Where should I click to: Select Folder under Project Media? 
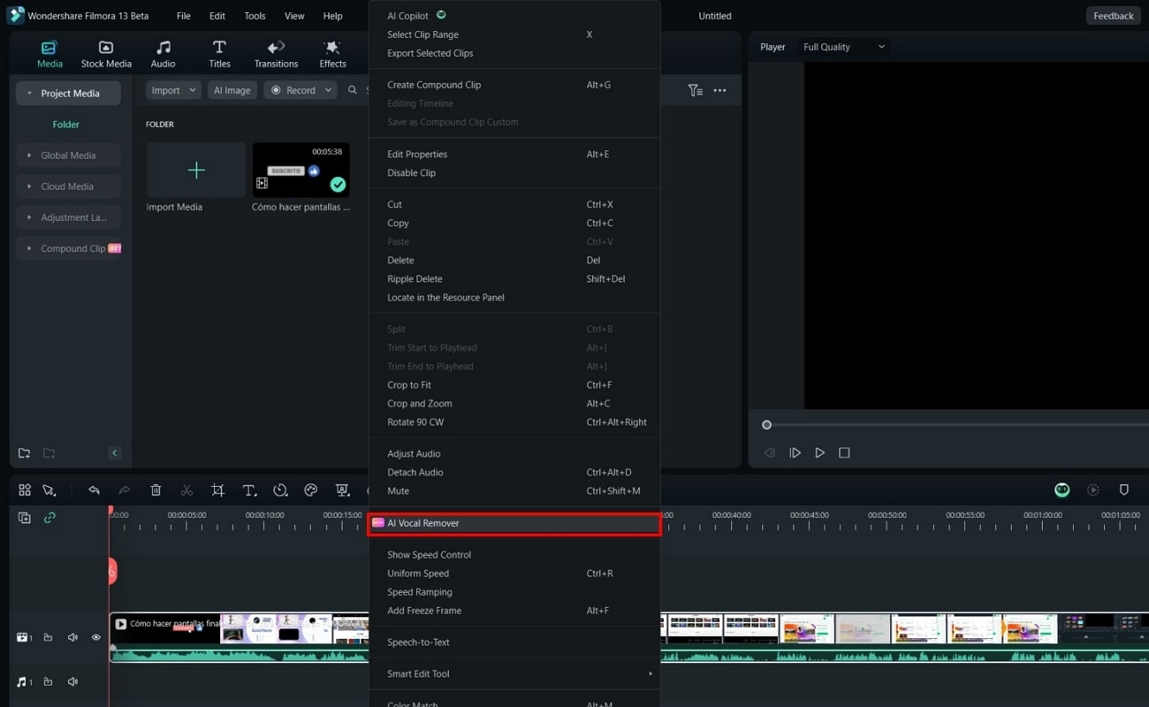click(x=66, y=125)
